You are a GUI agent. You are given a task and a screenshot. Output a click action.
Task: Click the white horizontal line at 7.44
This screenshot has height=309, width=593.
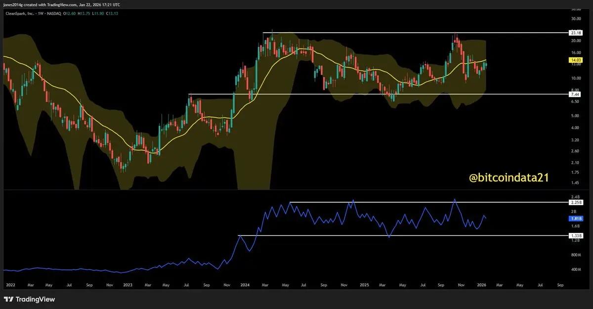[x=378, y=94]
